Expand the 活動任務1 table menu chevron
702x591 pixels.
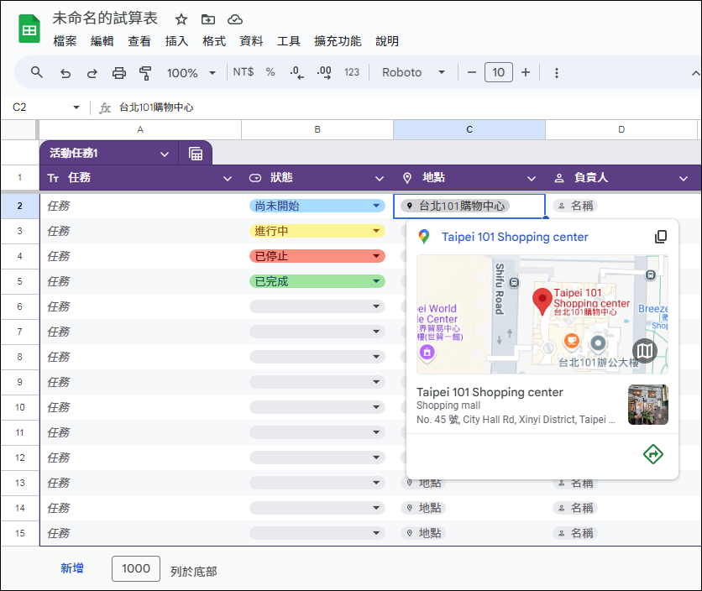coord(165,154)
